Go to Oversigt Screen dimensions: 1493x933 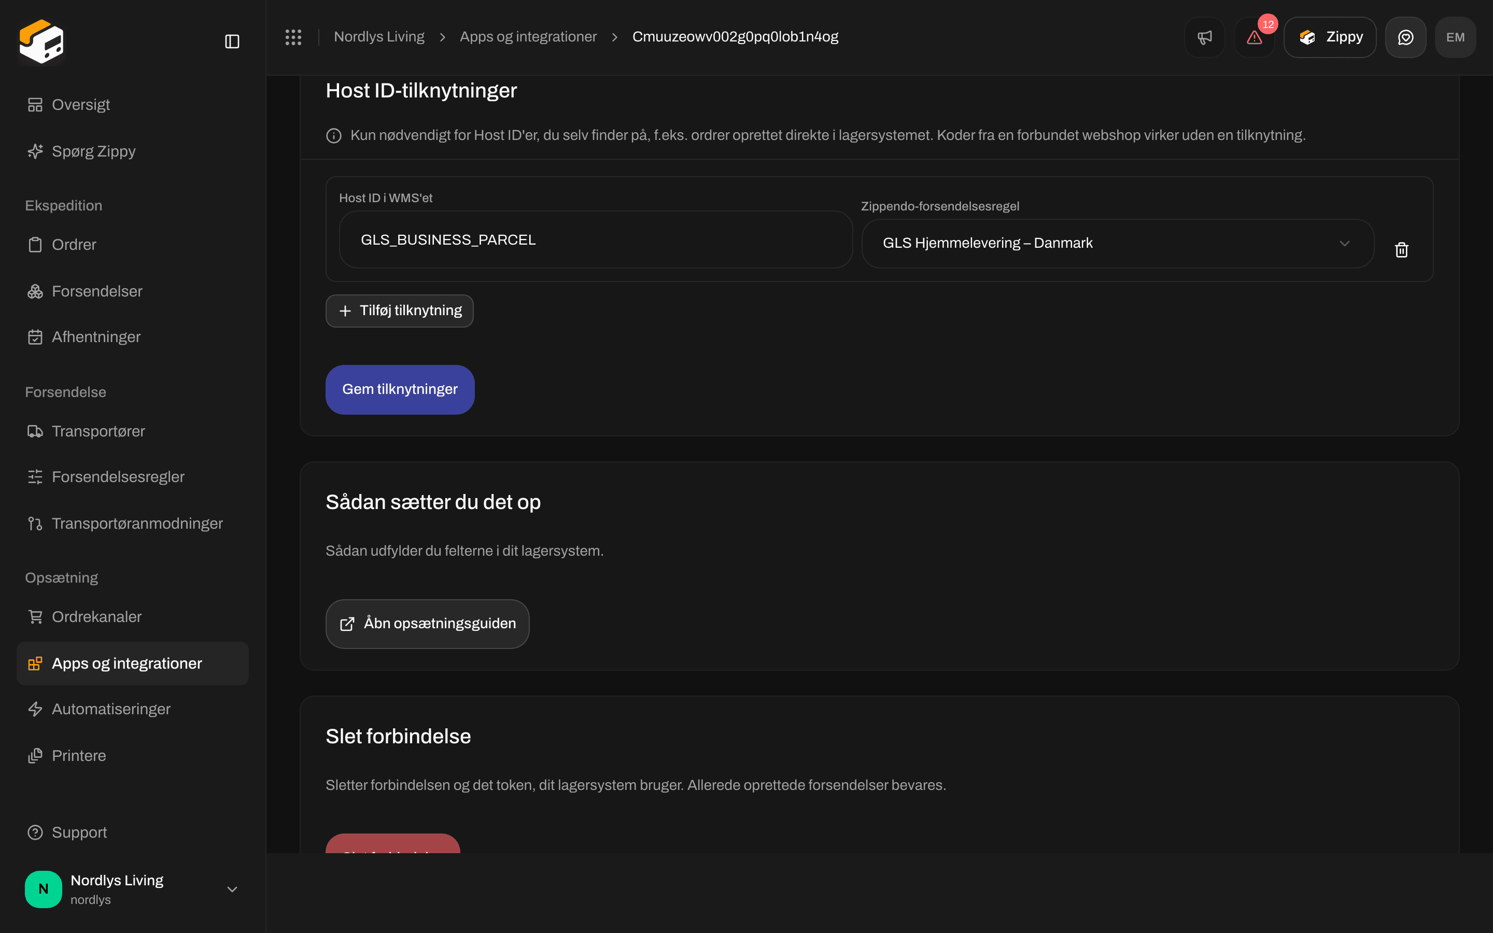coord(133,105)
